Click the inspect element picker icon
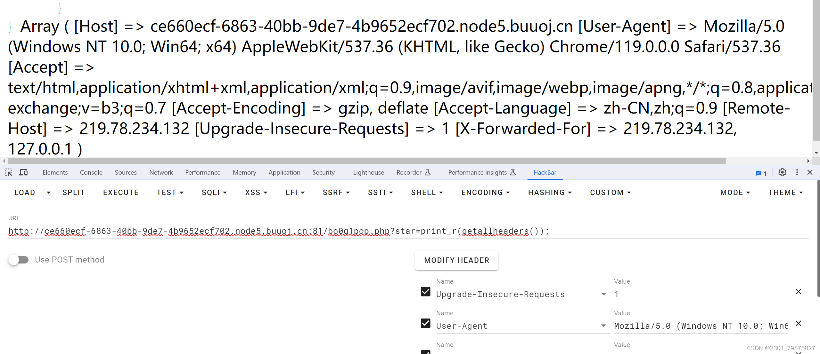 tap(9, 172)
